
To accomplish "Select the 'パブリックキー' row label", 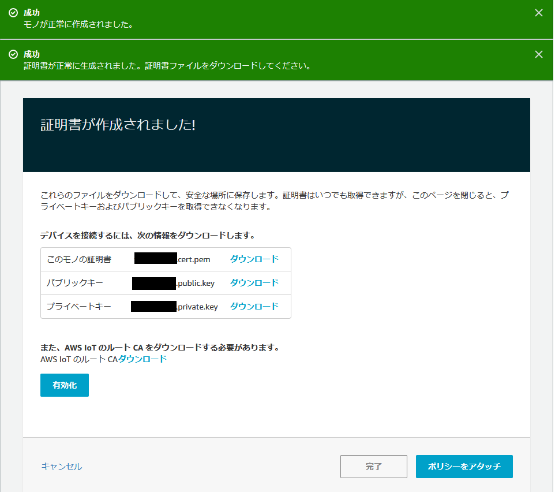I will coord(74,282).
